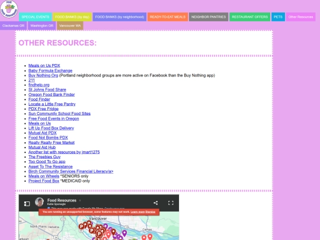The height and width of the screenshot is (240, 320).
Task: Open the Meals on Us PDX link
Action: (44, 66)
